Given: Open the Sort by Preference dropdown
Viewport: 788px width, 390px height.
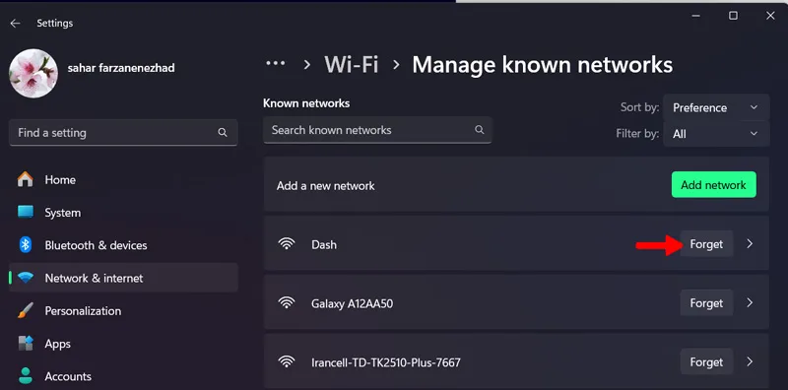Looking at the screenshot, I should click(716, 107).
